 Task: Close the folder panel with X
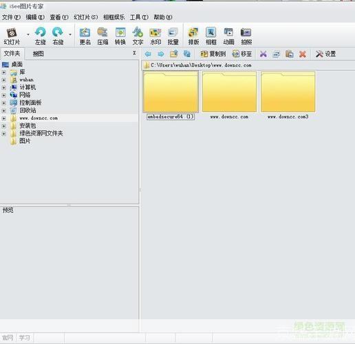point(134,53)
